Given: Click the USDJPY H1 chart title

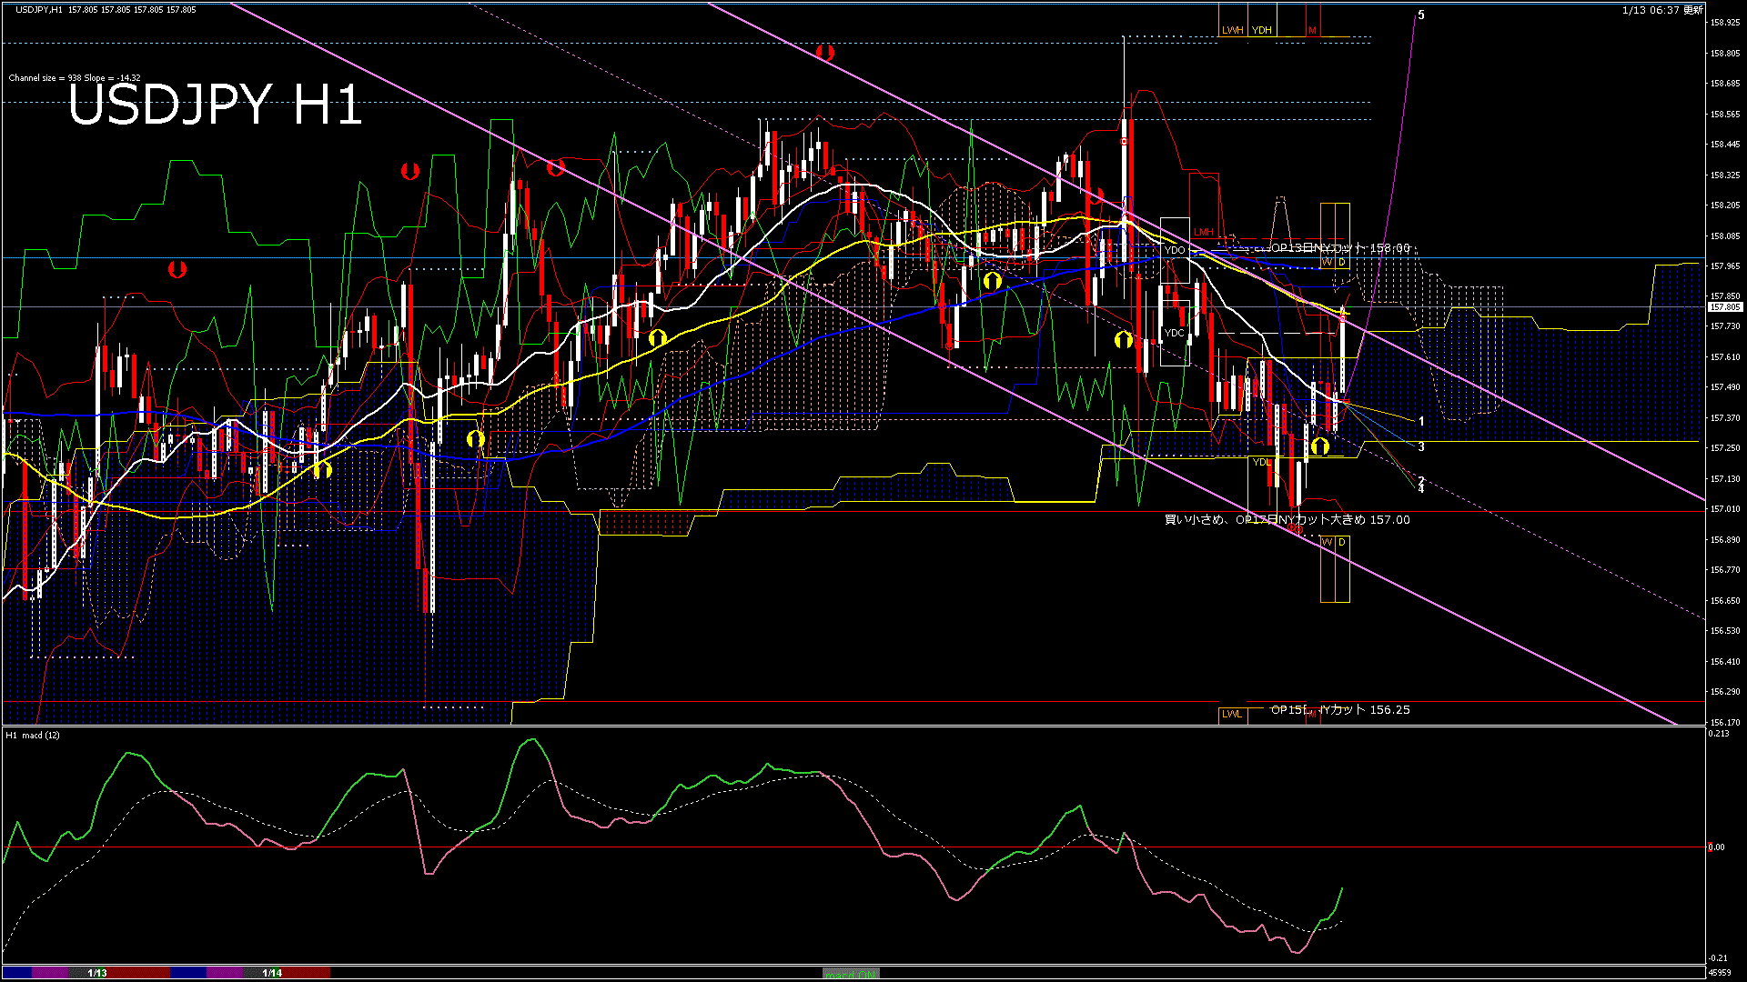Looking at the screenshot, I should (x=215, y=105).
